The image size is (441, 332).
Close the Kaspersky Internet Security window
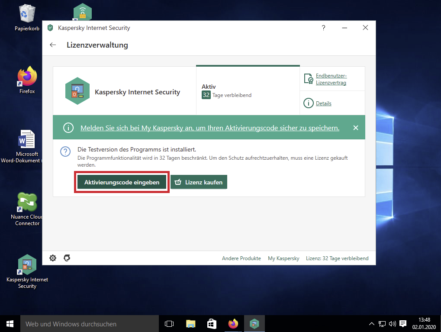tap(365, 28)
